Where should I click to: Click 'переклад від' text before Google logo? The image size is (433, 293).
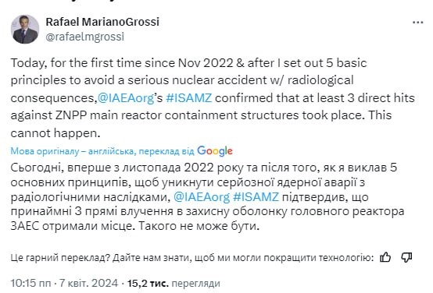[166, 151]
